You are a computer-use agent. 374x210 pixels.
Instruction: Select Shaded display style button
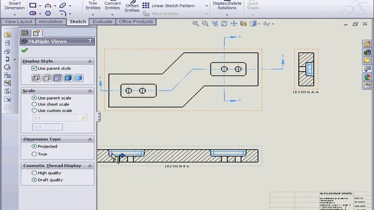pyautogui.click(x=79, y=78)
